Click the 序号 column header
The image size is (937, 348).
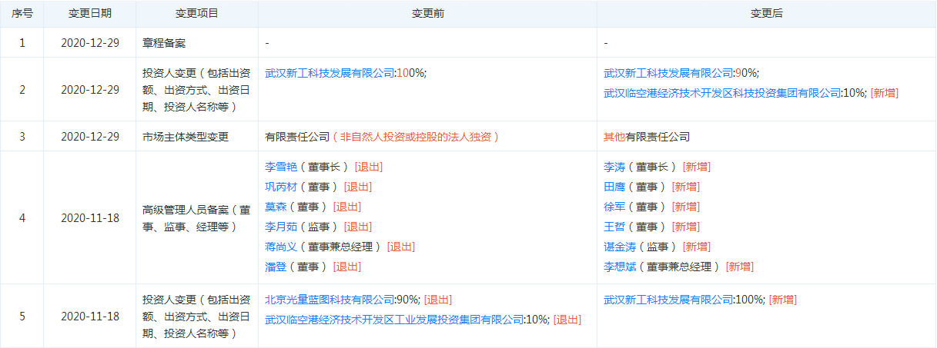pos(22,14)
